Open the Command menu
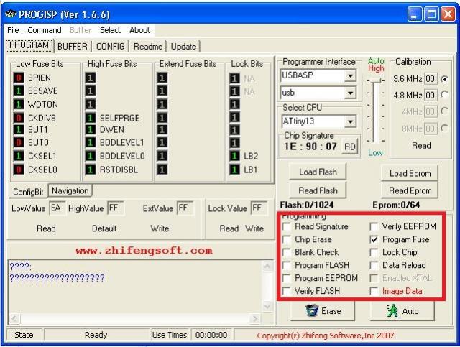Viewport: 460px width, 347px height. (45, 30)
